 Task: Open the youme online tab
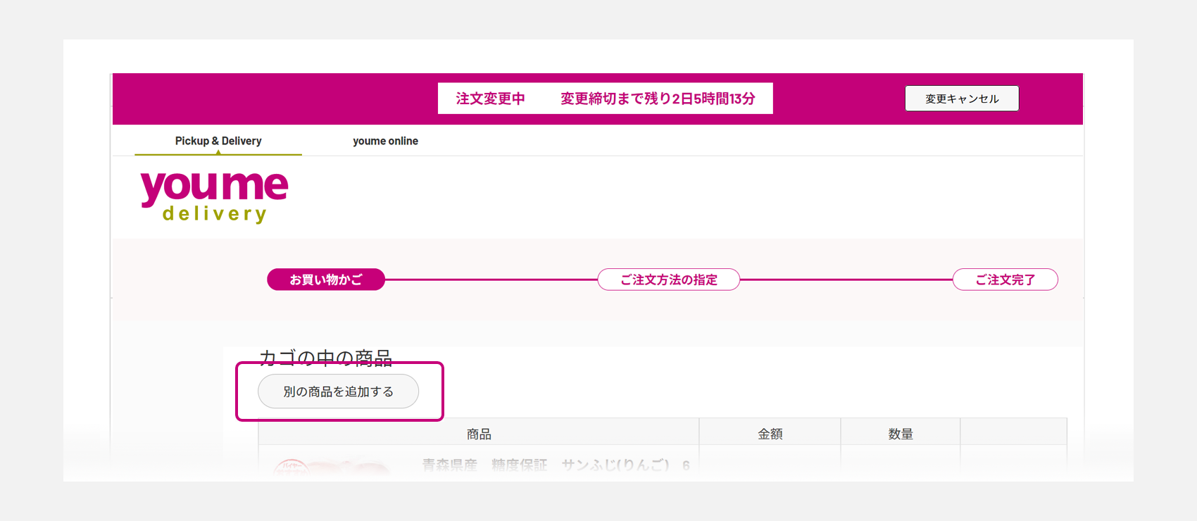pos(385,141)
